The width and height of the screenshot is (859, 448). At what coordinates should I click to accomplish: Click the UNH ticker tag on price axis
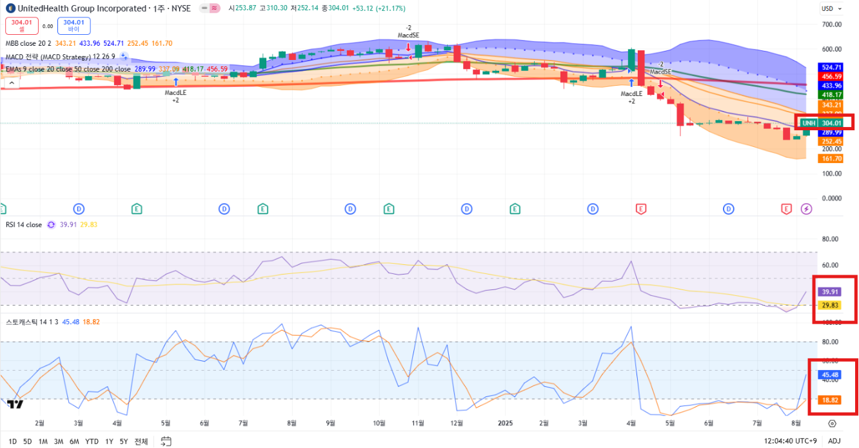coord(809,122)
